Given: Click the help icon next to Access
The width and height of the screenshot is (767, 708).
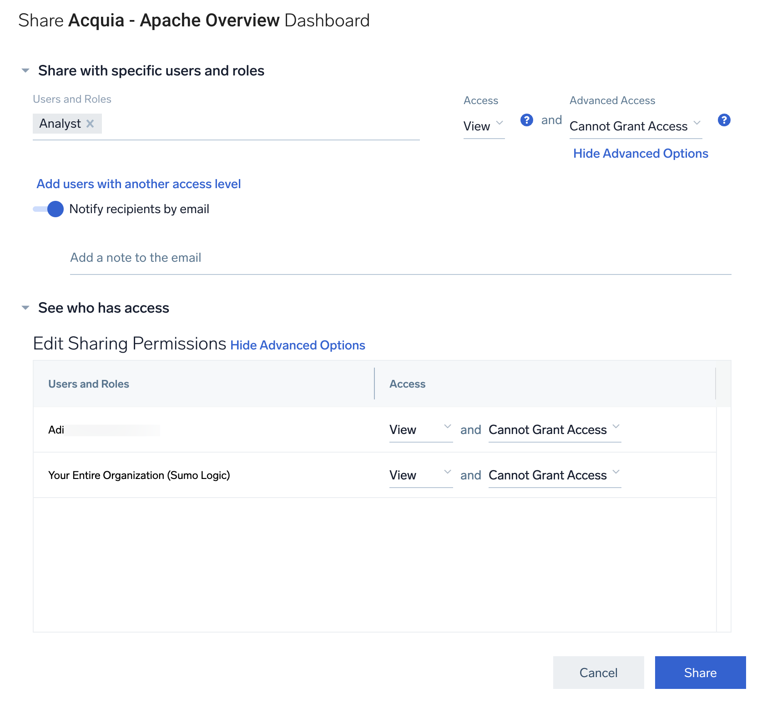Looking at the screenshot, I should (x=526, y=120).
